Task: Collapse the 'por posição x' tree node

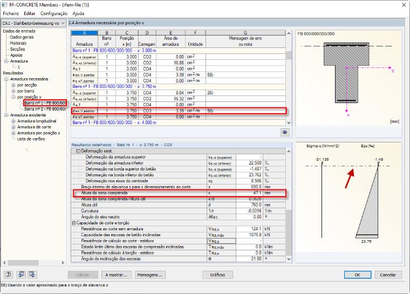Action: (13, 97)
